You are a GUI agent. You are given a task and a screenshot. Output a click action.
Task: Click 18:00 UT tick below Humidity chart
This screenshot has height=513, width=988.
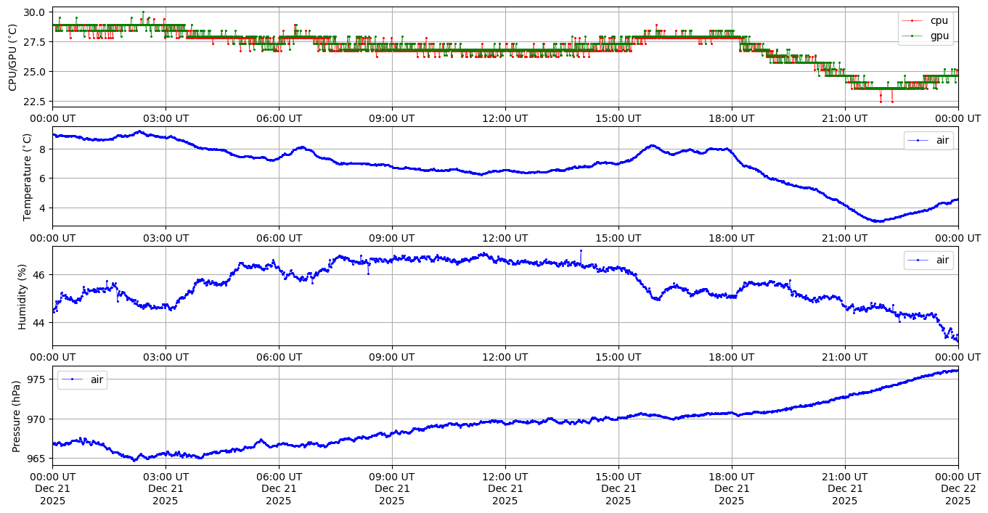731,357
